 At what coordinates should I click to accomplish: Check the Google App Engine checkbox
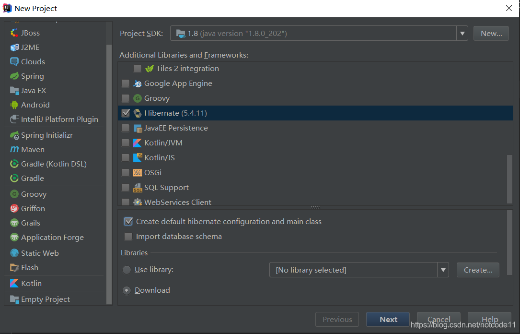click(x=126, y=83)
